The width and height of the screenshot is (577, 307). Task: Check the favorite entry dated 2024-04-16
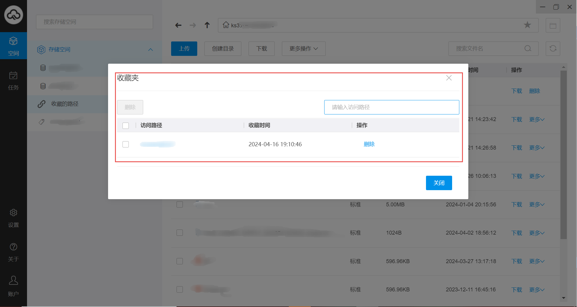pyautogui.click(x=126, y=144)
